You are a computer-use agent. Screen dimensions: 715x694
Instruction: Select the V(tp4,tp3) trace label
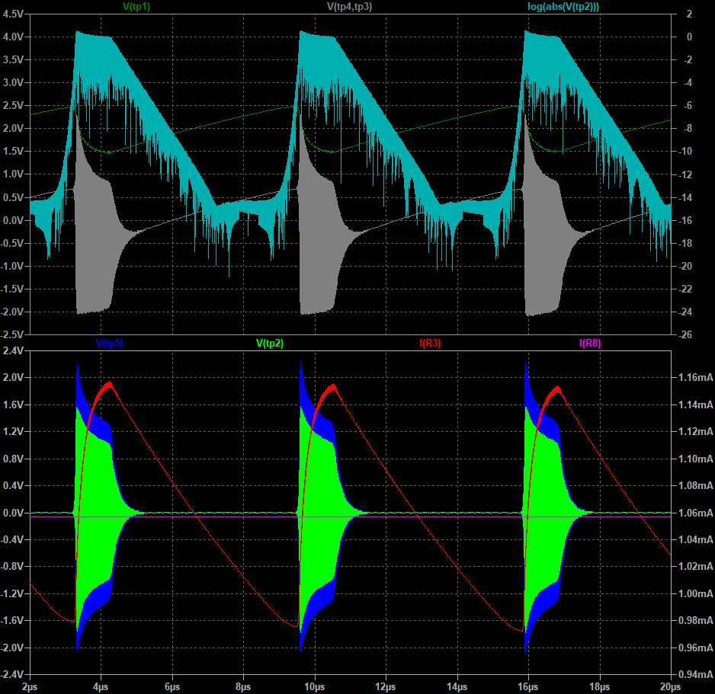349,6
